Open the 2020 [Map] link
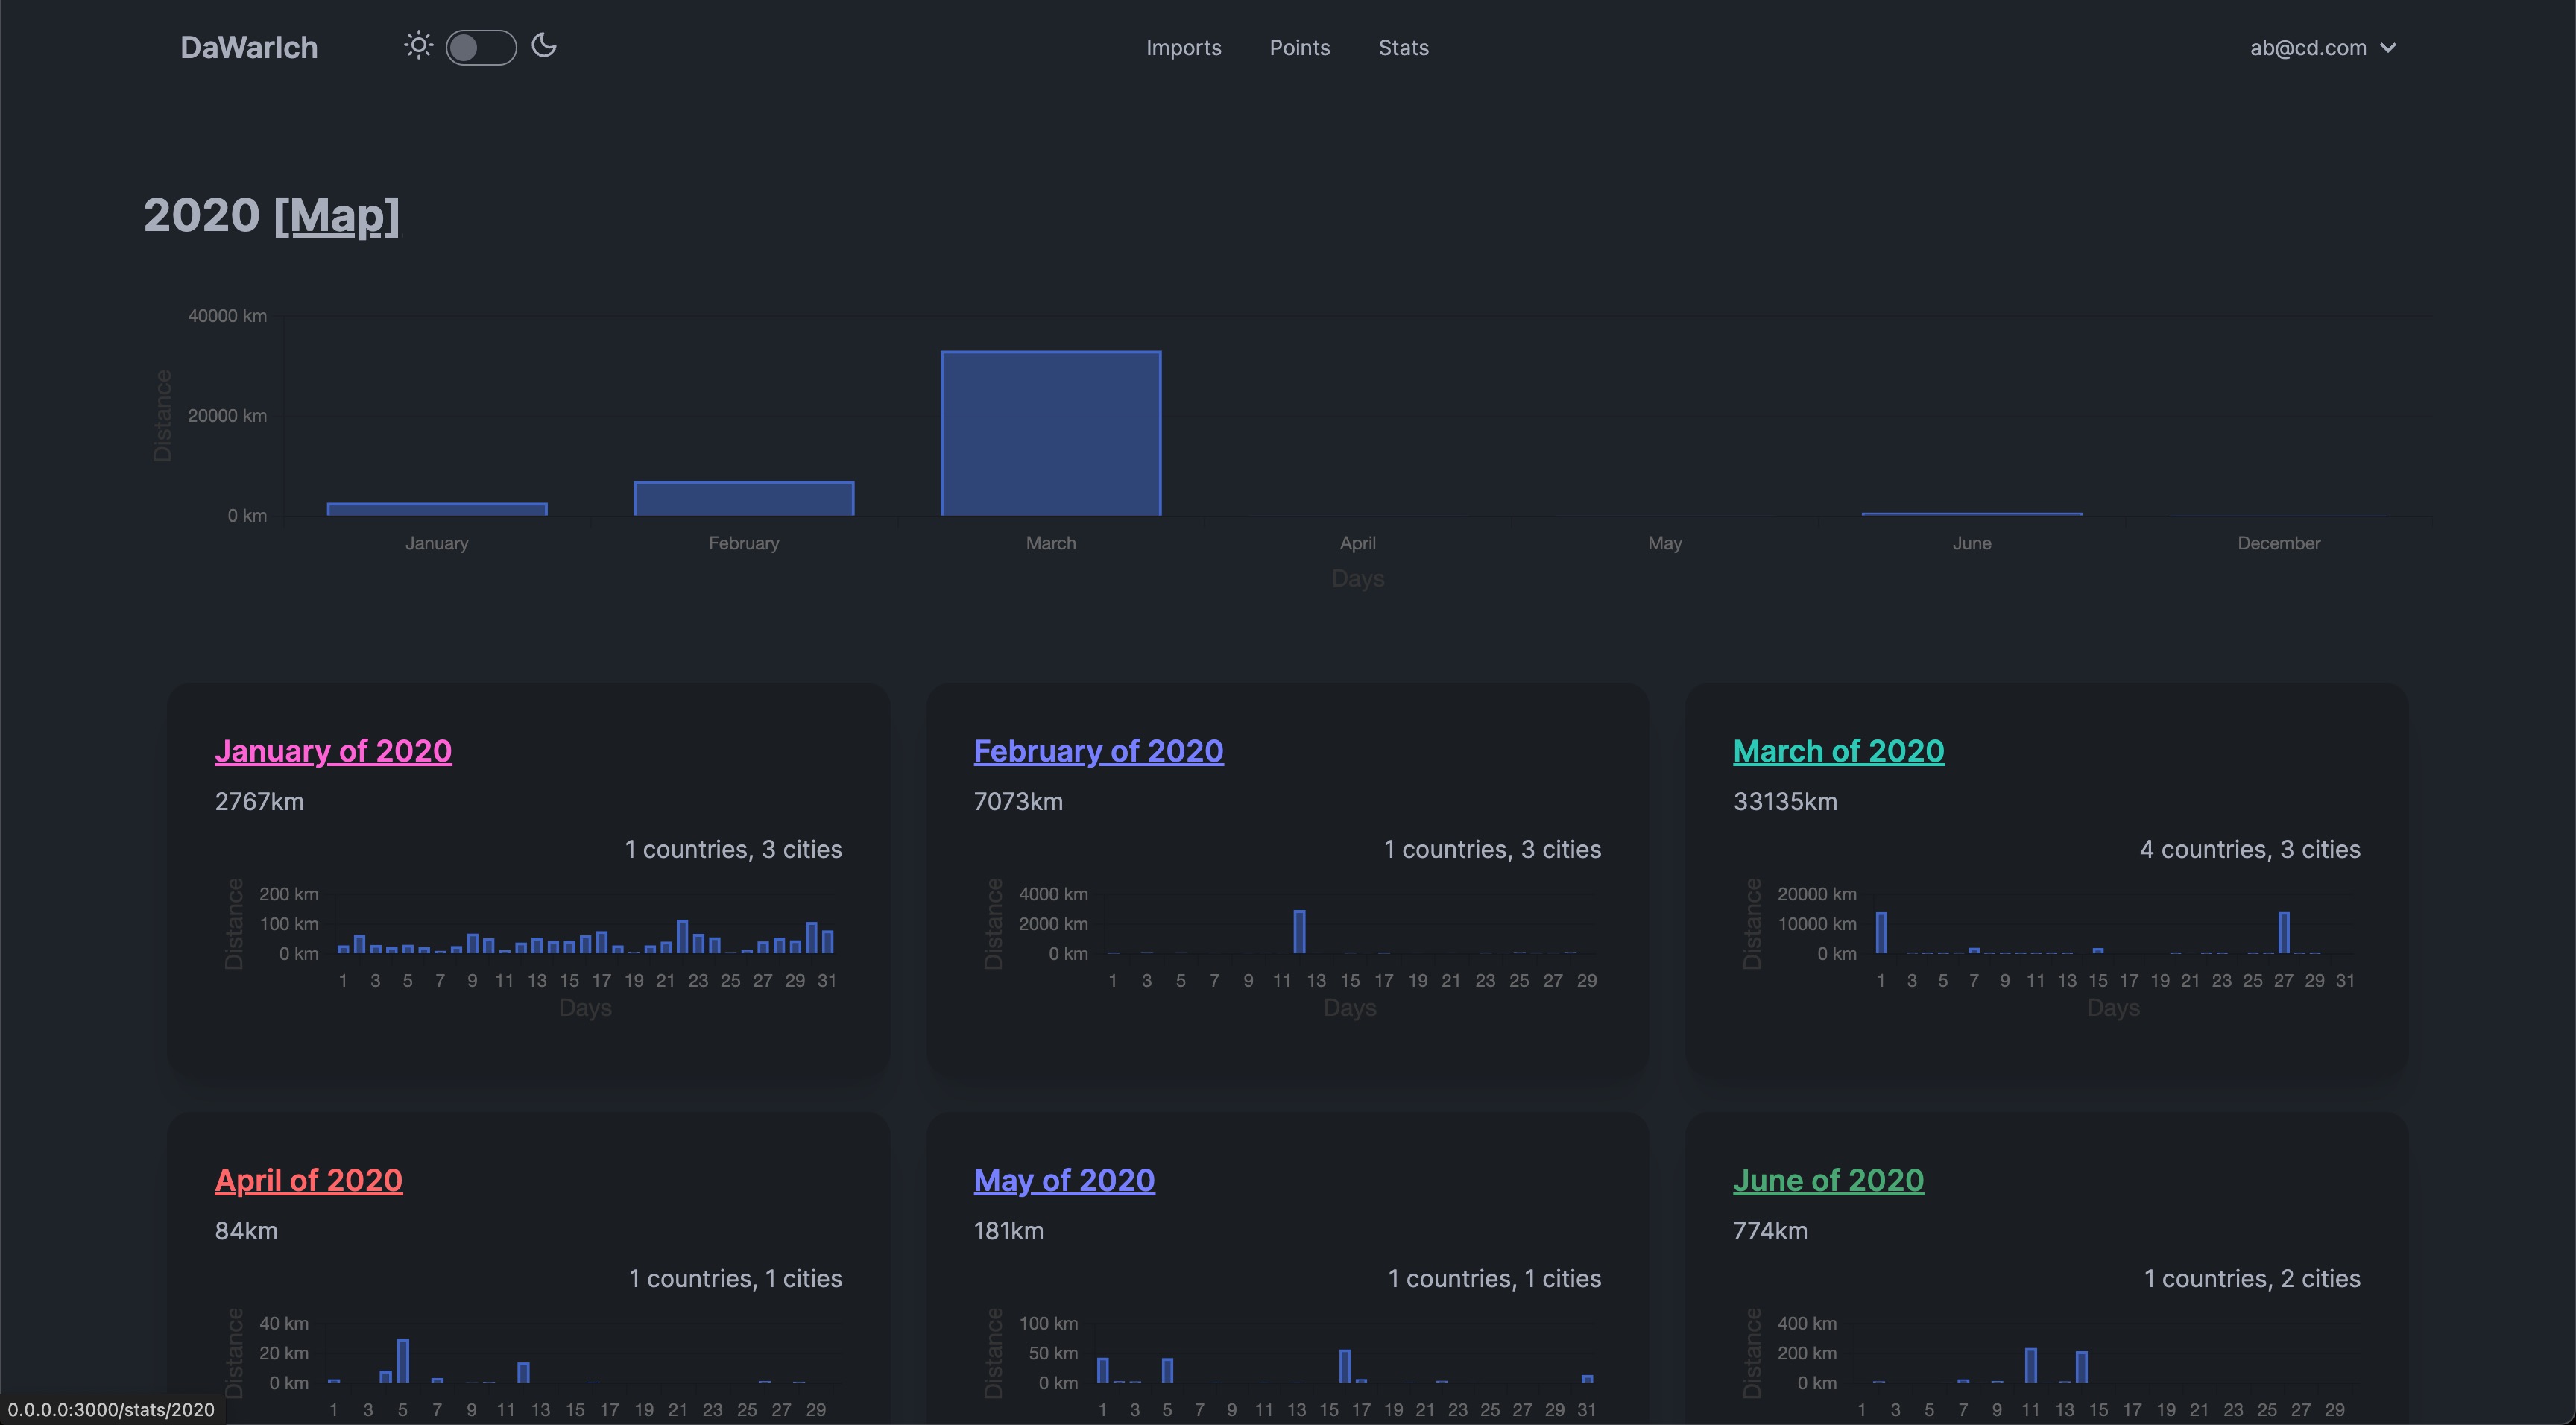 point(336,215)
